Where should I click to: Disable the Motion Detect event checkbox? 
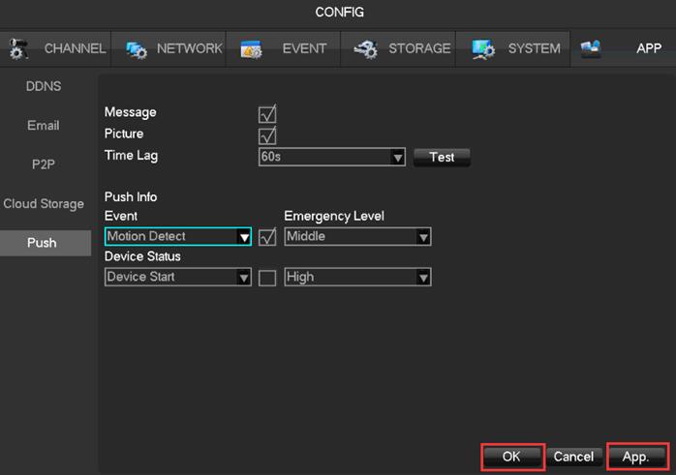point(267,237)
